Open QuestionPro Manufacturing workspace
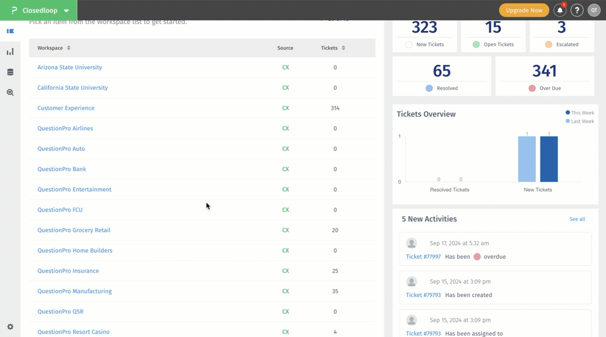606x337 pixels. [x=74, y=291]
